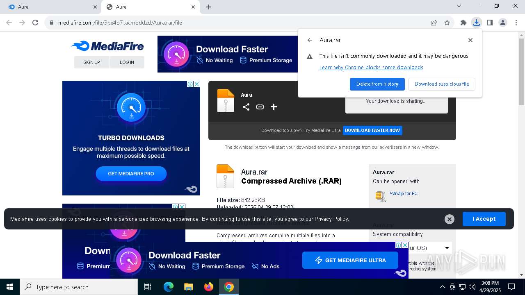Click Download suspicious file button
The image size is (525, 295).
(x=442, y=84)
